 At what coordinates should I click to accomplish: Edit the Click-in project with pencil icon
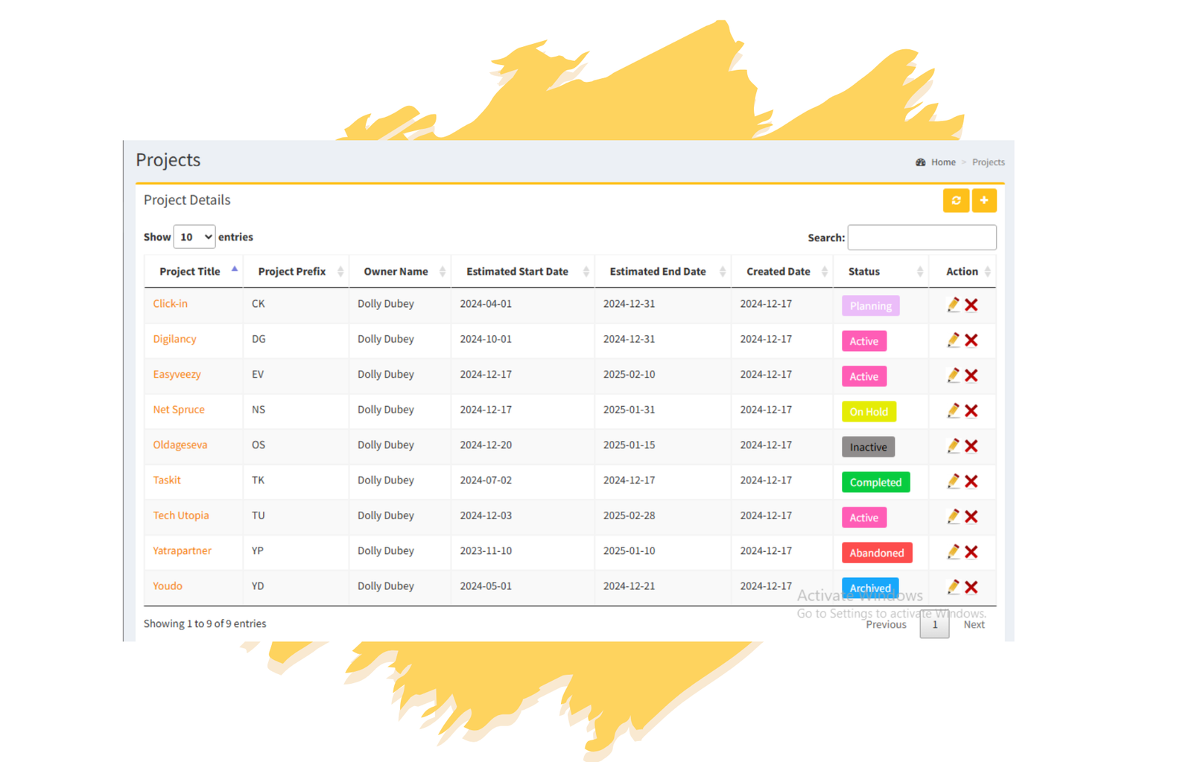pyautogui.click(x=953, y=305)
